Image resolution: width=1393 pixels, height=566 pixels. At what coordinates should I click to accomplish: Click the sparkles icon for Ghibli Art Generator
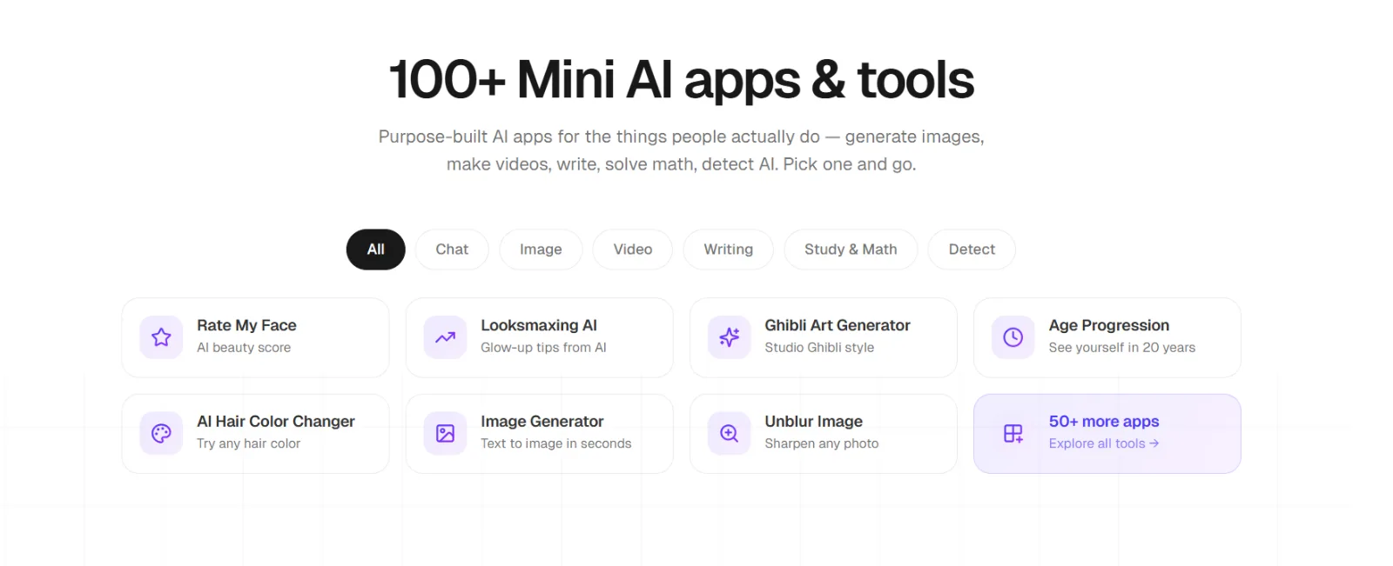click(x=729, y=337)
